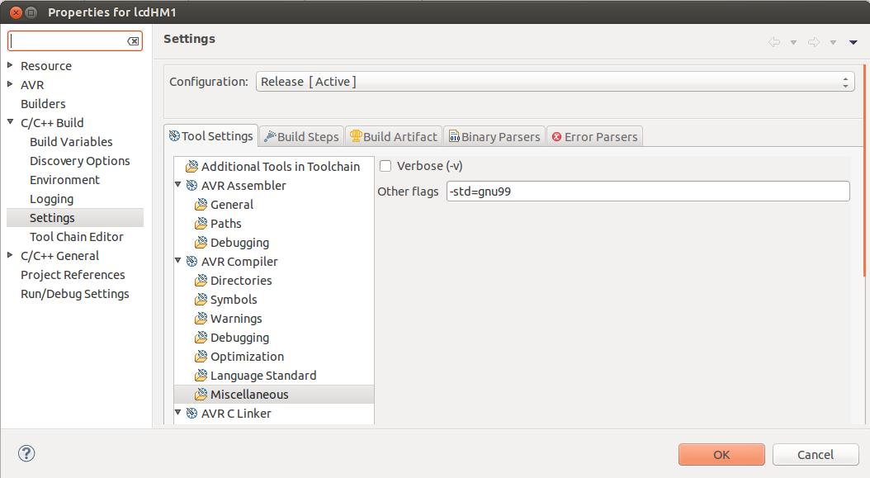The height and width of the screenshot is (478, 870).
Task: Click the Other flags text field
Action: pyautogui.click(x=648, y=192)
